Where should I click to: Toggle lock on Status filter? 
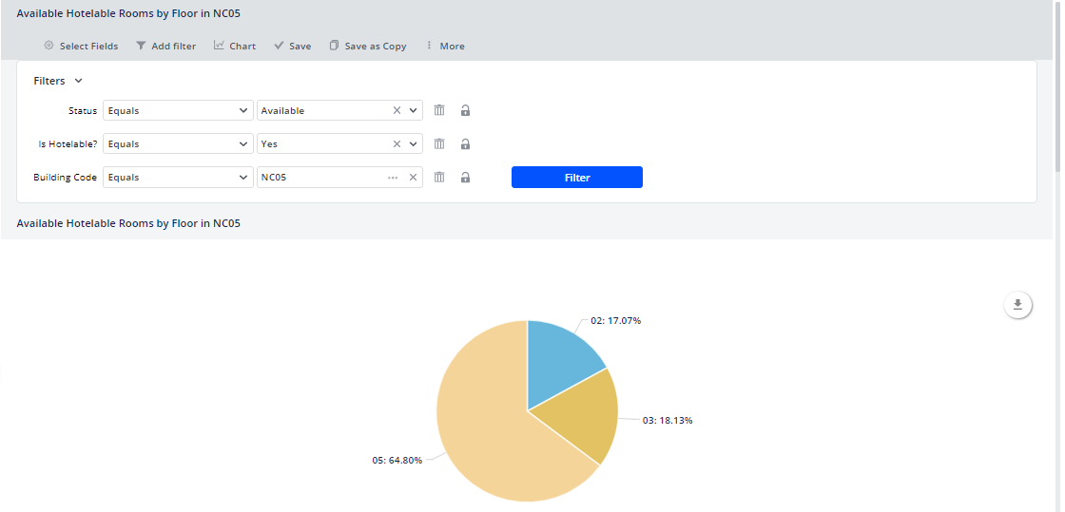click(x=465, y=110)
